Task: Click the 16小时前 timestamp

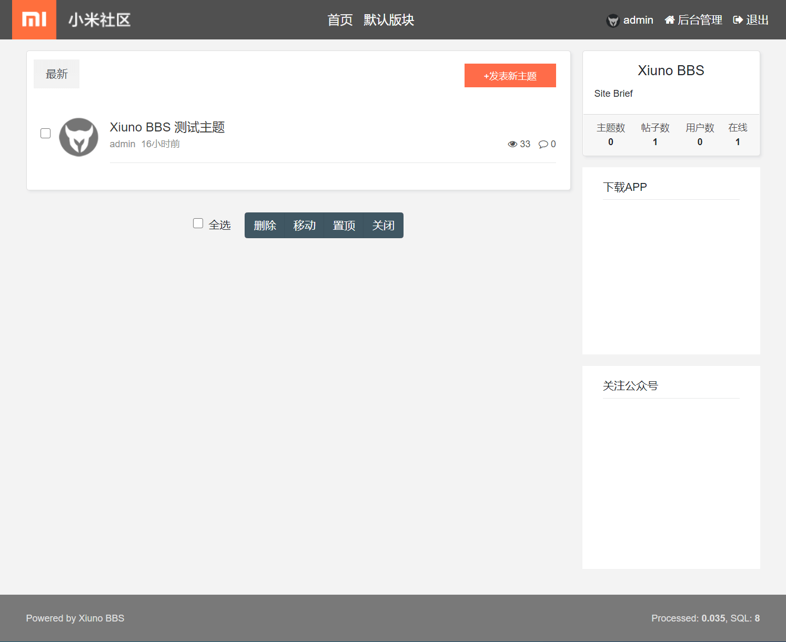Action: 160,144
